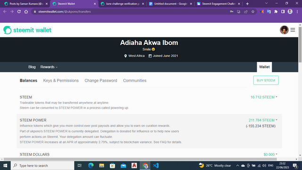Open the Windows Start menu

pos(5,166)
